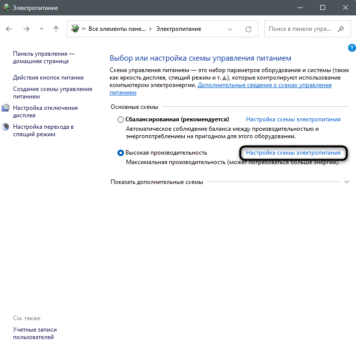
Task: Open Действия кнопок питания link
Action: pyautogui.click(x=48, y=78)
